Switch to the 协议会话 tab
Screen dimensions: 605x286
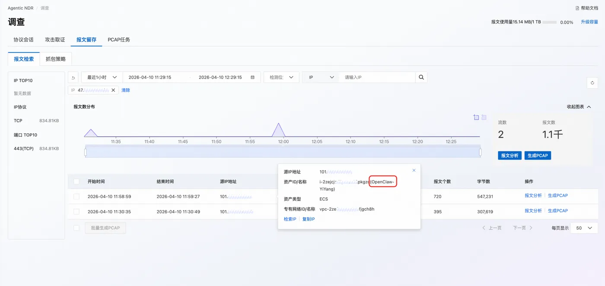23,40
